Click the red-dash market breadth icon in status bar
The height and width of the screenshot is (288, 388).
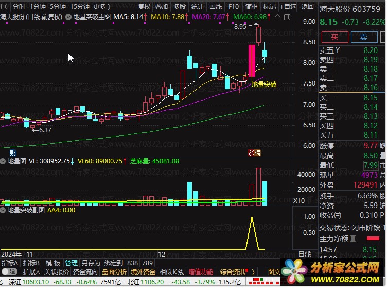(264, 281)
